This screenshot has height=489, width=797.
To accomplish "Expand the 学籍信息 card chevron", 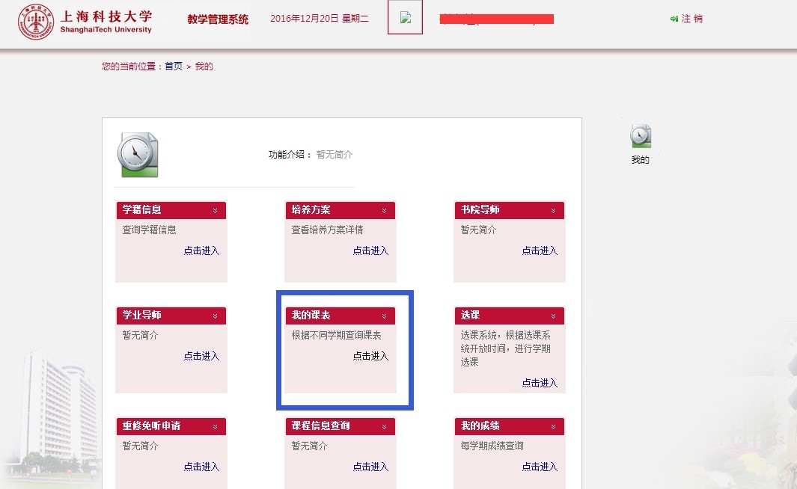I will 215,211.
